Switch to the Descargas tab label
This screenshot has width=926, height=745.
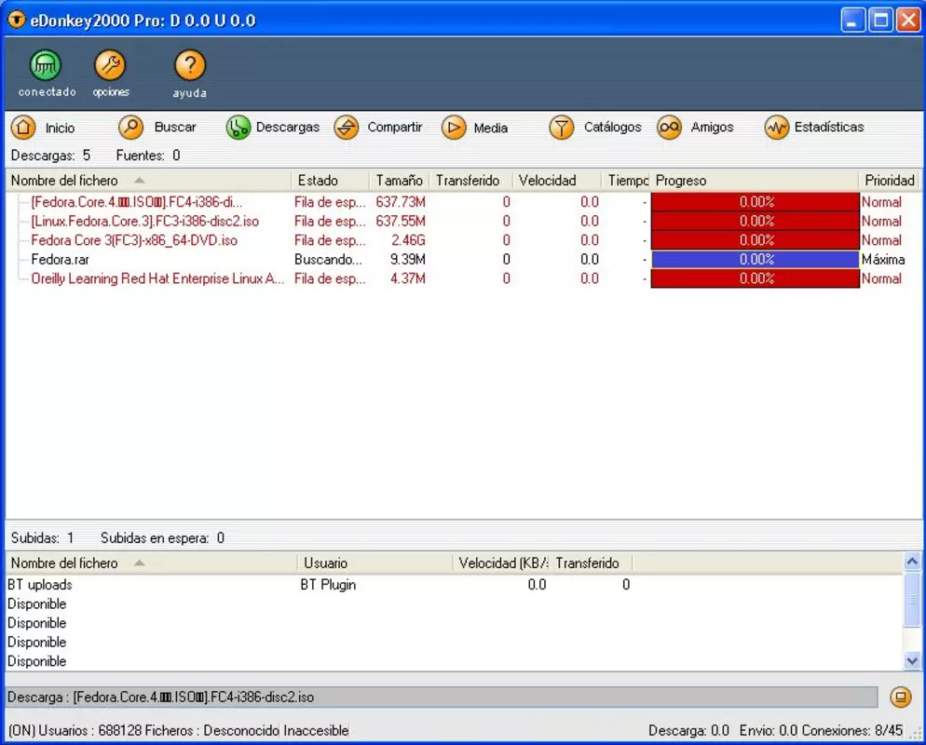pyautogui.click(x=288, y=127)
